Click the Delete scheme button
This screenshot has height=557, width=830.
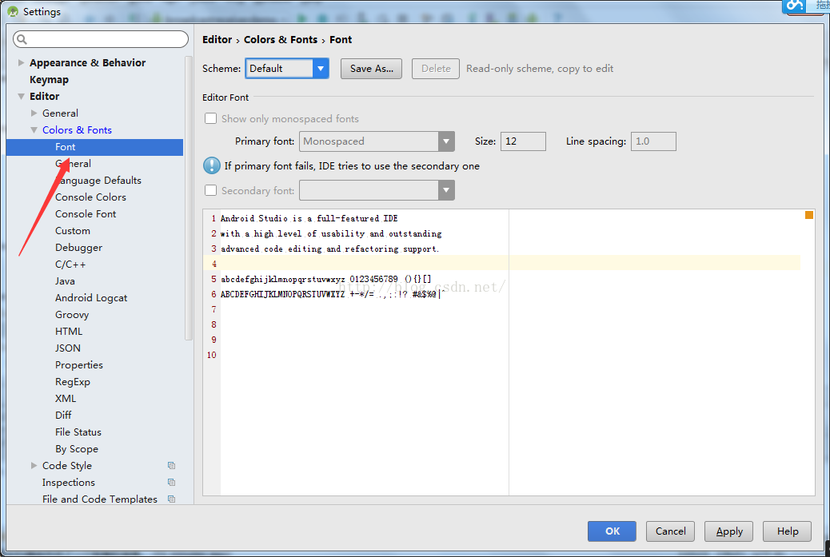(x=436, y=69)
